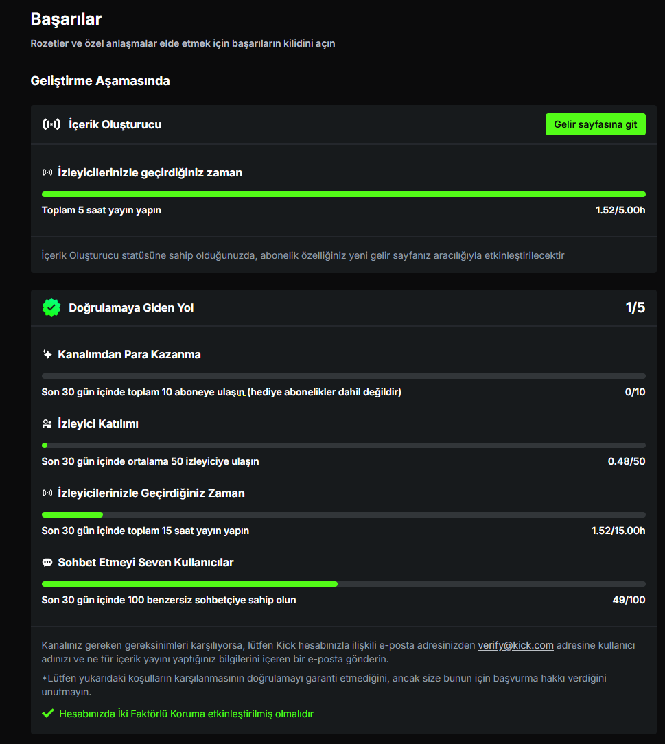Click the broadcast icon beside İçerik Oluşturucu

coord(51,124)
